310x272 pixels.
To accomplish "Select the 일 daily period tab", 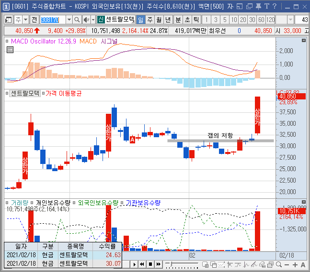I will coord(141,20).
